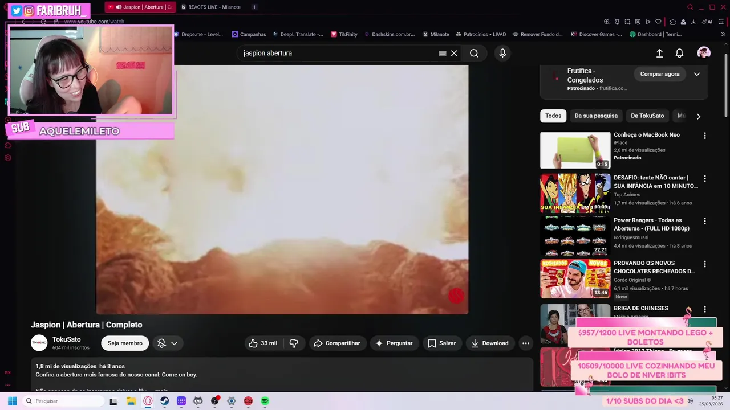Click the TokuSato channel name

tap(67, 339)
